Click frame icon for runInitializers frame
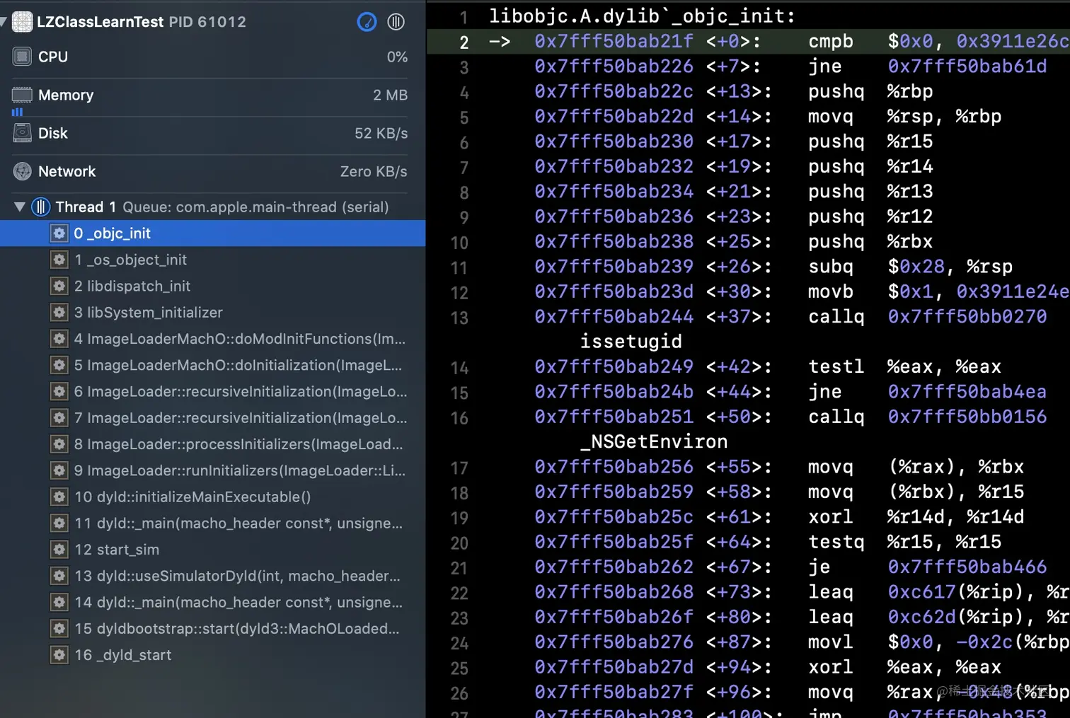This screenshot has height=718, width=1070. 59,470
